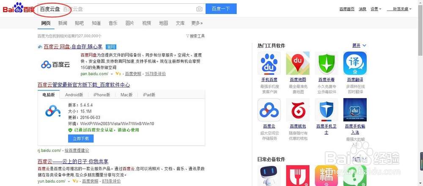Select the Android版 tab
Viewport: 423px width, 186px height.
[74, 95]
